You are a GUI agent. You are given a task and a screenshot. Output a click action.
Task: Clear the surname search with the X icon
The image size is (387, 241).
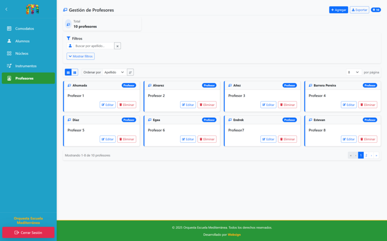pyautogui.click(x=118, y=46)
